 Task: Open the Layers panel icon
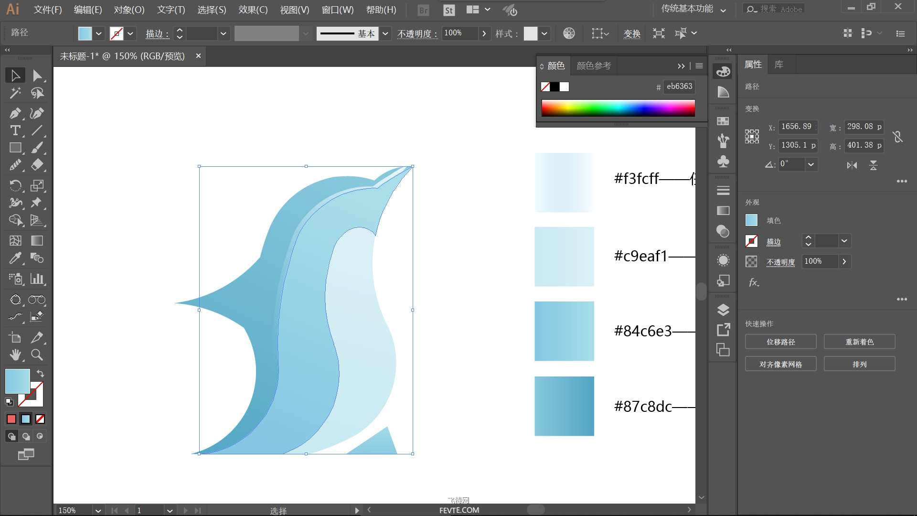pyautogui.click(x=723, y=310)
